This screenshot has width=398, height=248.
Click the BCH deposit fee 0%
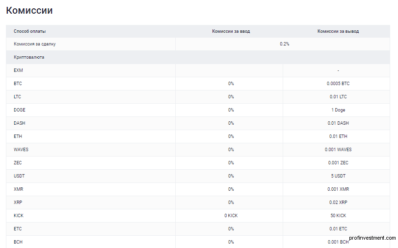point(231,242)
